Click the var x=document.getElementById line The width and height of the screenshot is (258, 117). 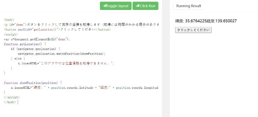37,39
